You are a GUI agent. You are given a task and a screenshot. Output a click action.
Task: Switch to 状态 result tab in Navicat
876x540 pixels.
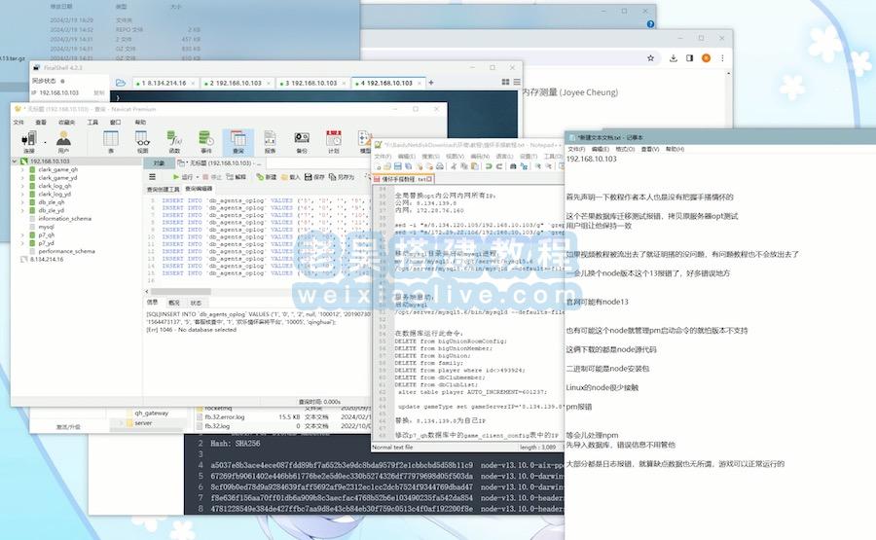click(196, 303)
